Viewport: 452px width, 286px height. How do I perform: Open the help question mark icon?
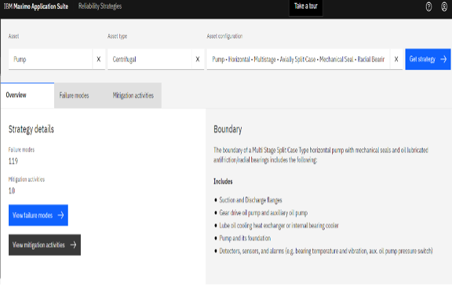429,6
